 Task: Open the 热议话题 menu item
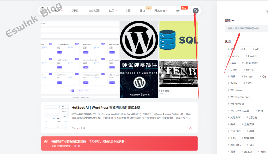pos(94,11)
